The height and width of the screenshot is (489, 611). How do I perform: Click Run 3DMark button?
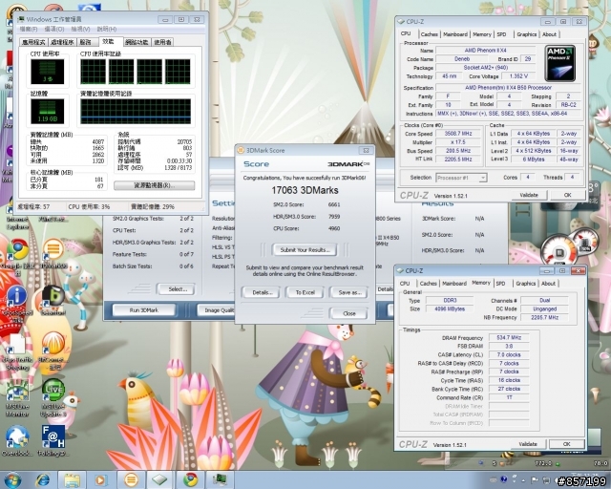click(144, 310)
